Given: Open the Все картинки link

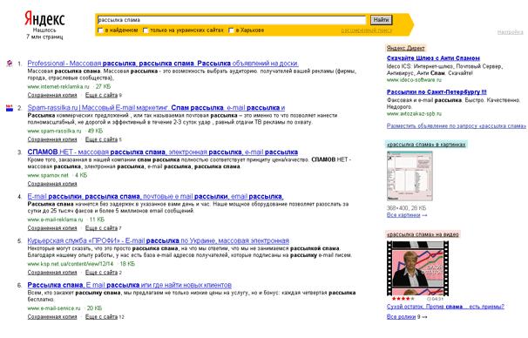Looking at the screenshot, I should point(403,215).
